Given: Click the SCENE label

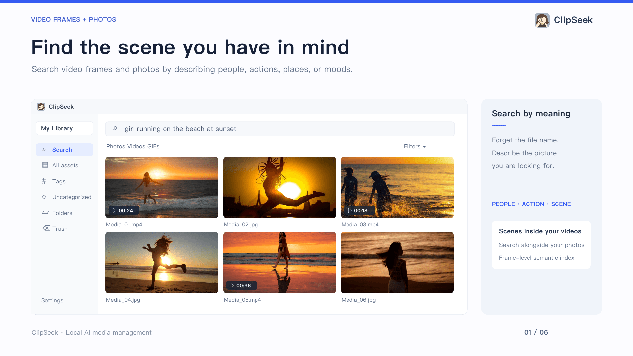Looking at the screenshot, I should point(561,204).
